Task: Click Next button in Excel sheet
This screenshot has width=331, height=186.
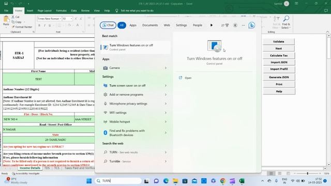Action: tap(278, 49)
